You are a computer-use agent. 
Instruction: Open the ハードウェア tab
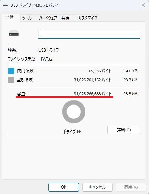point(48,18)
